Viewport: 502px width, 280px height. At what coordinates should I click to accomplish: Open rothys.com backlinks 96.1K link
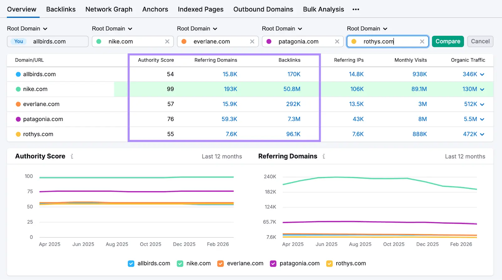(x=293, y=134)
